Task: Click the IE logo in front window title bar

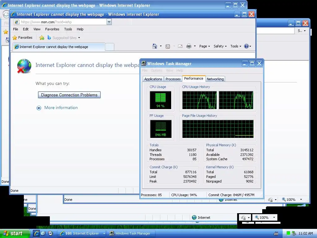Action: tap(14, 14)
